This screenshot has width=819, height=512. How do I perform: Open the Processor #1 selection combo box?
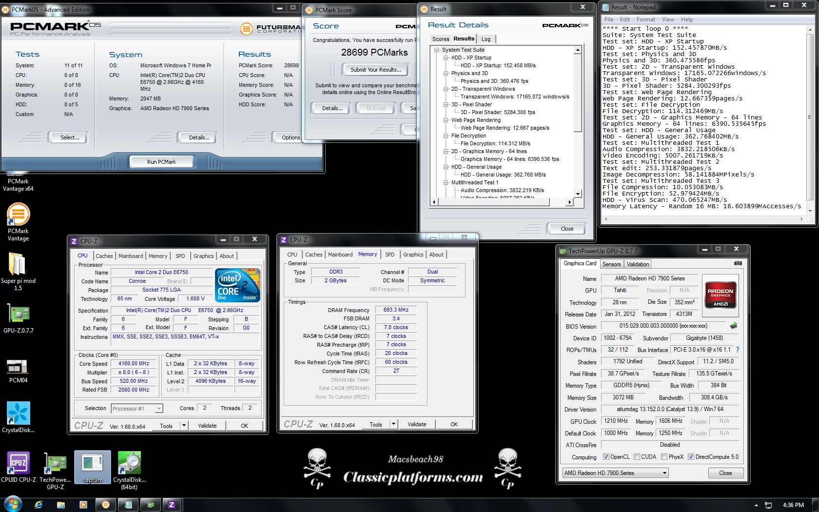tap(137, 409)
